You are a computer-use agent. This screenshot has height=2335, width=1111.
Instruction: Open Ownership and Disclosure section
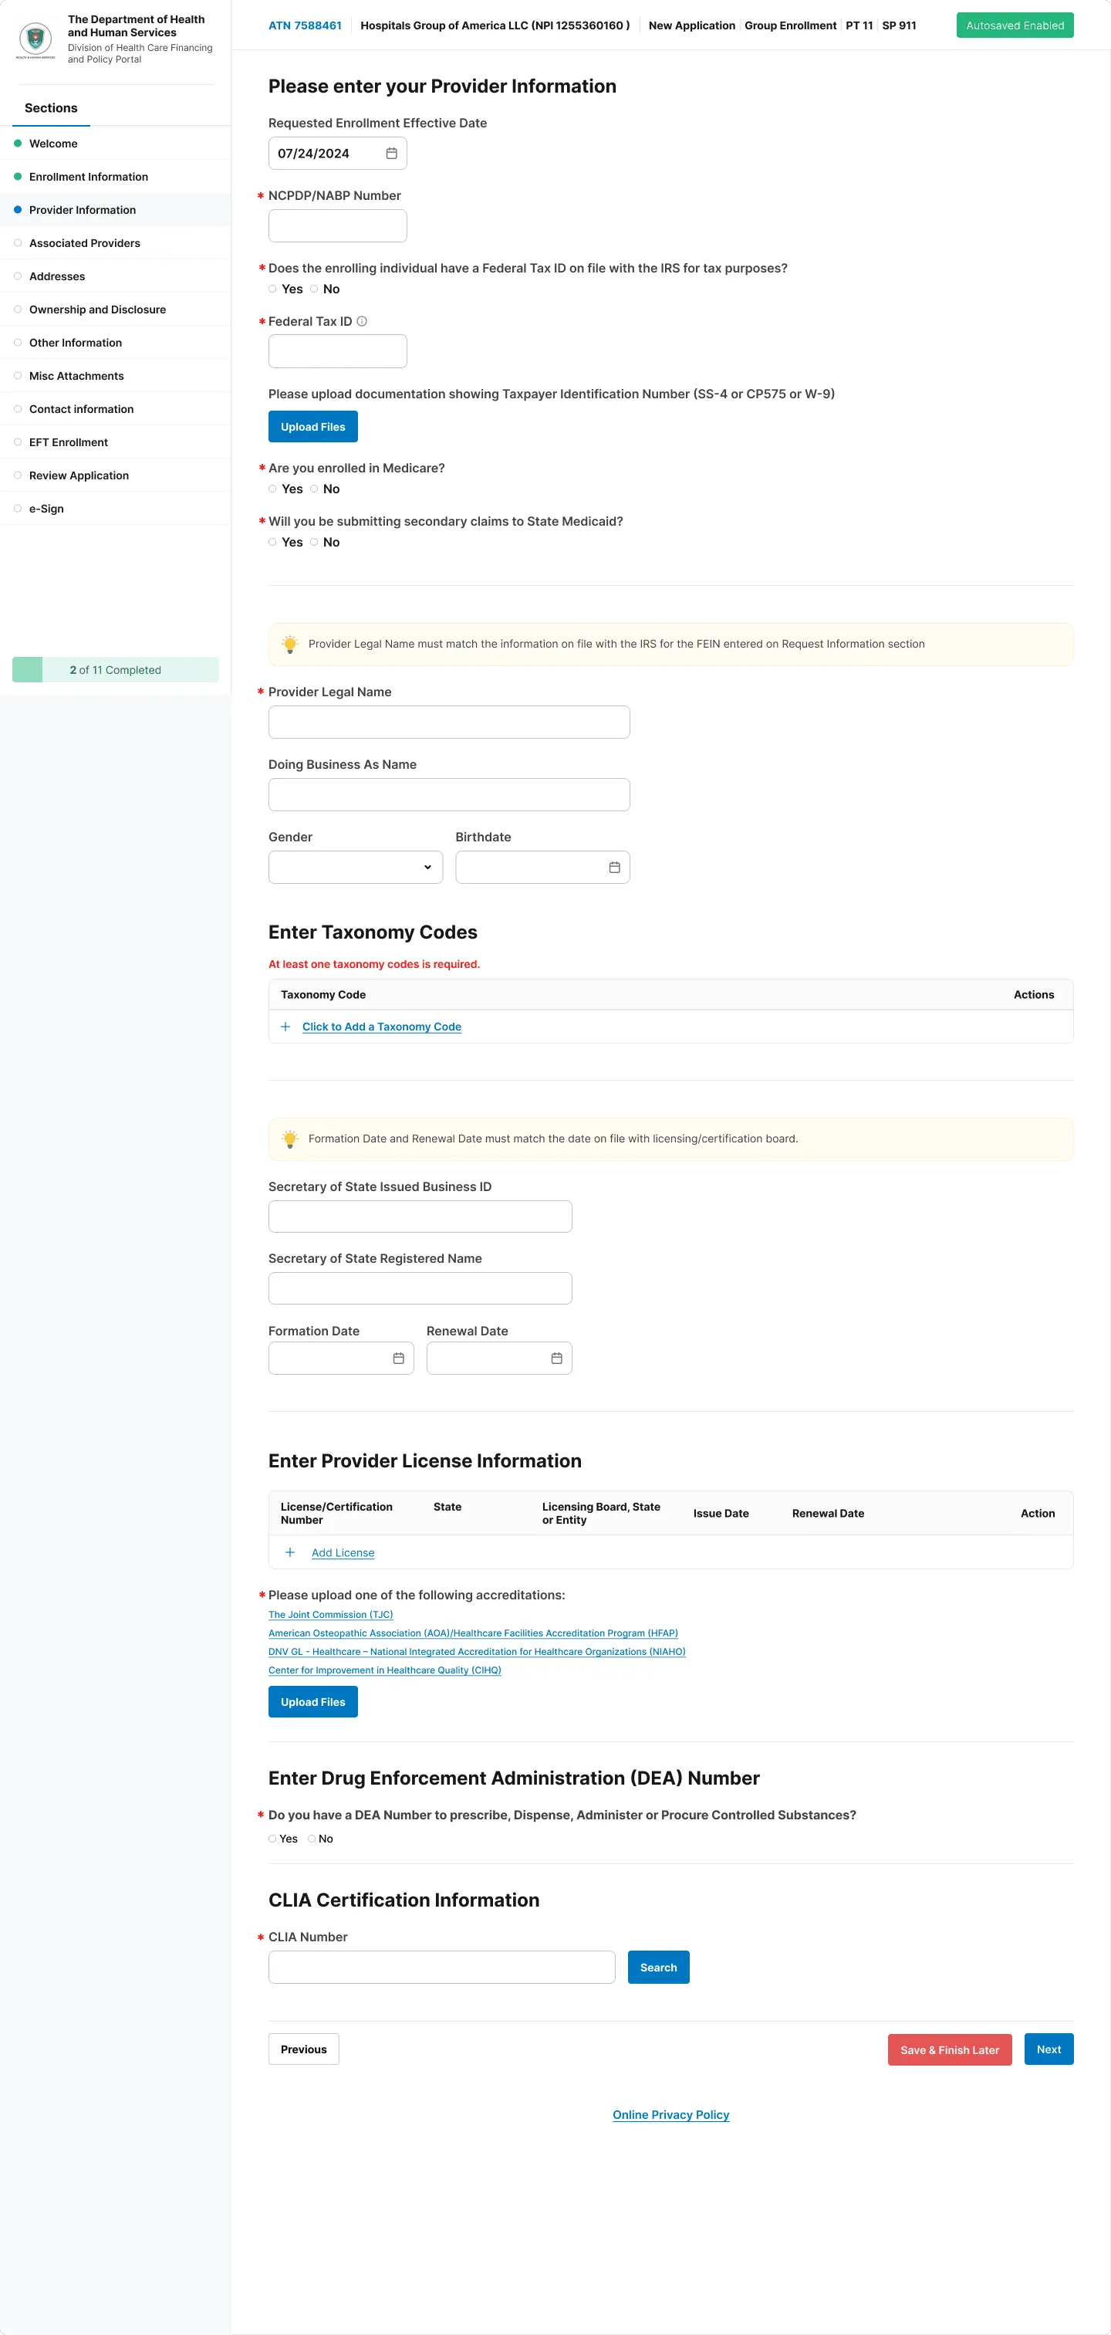115,309
